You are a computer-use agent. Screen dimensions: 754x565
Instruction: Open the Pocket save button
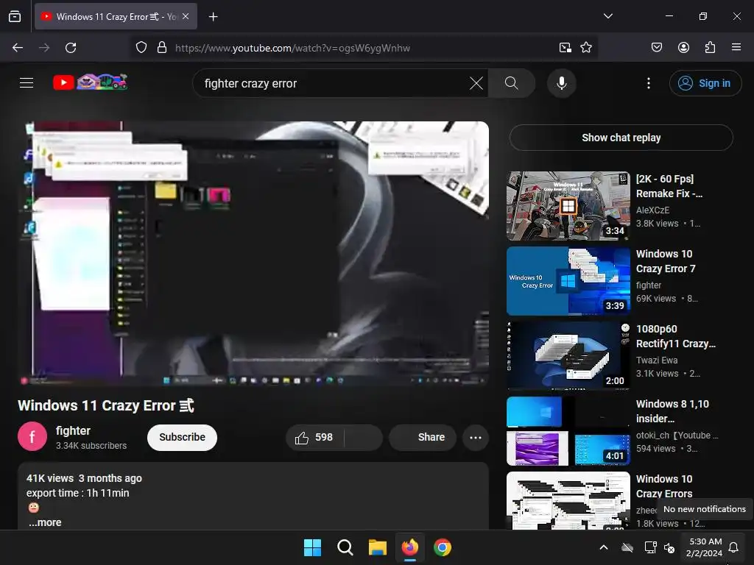[656, 47]
